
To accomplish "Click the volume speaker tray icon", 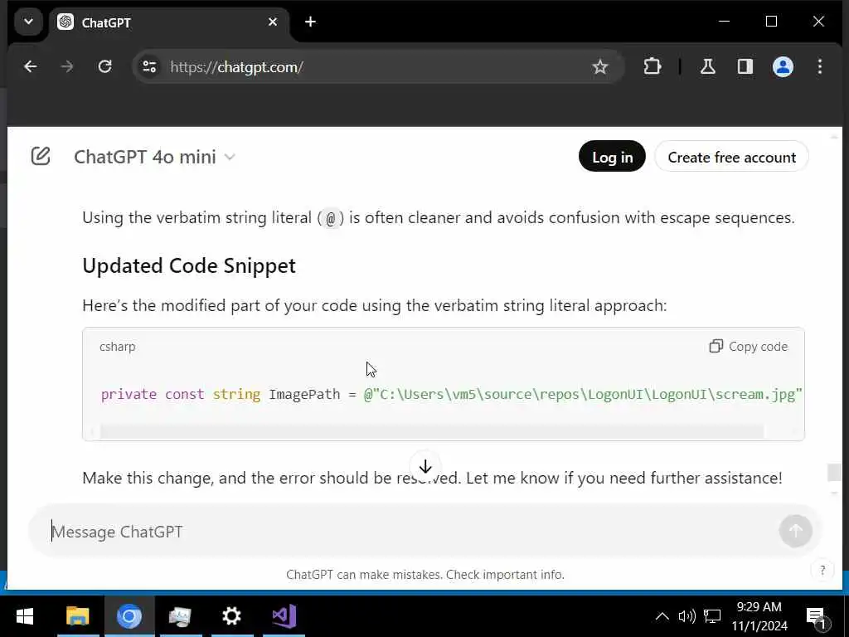I will click(x=686, y=616).
